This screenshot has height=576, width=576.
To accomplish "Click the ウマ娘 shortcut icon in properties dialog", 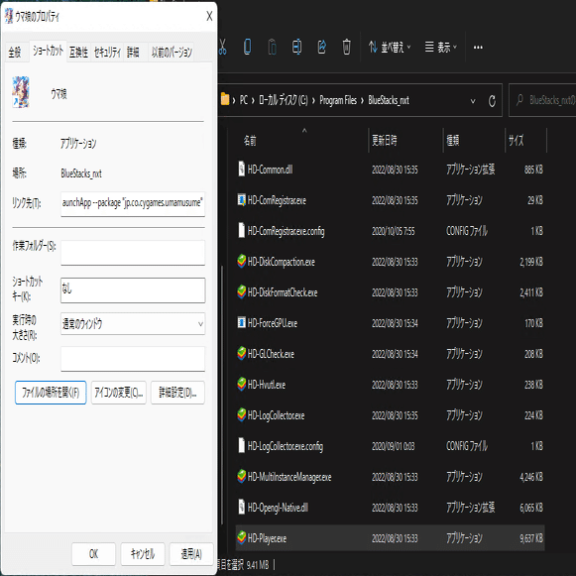I will point(21,92).
